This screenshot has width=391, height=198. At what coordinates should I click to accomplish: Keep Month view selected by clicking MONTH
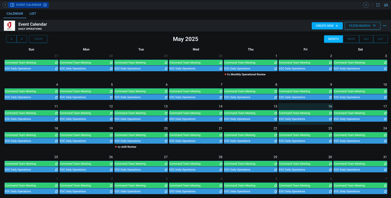[333, 39]
